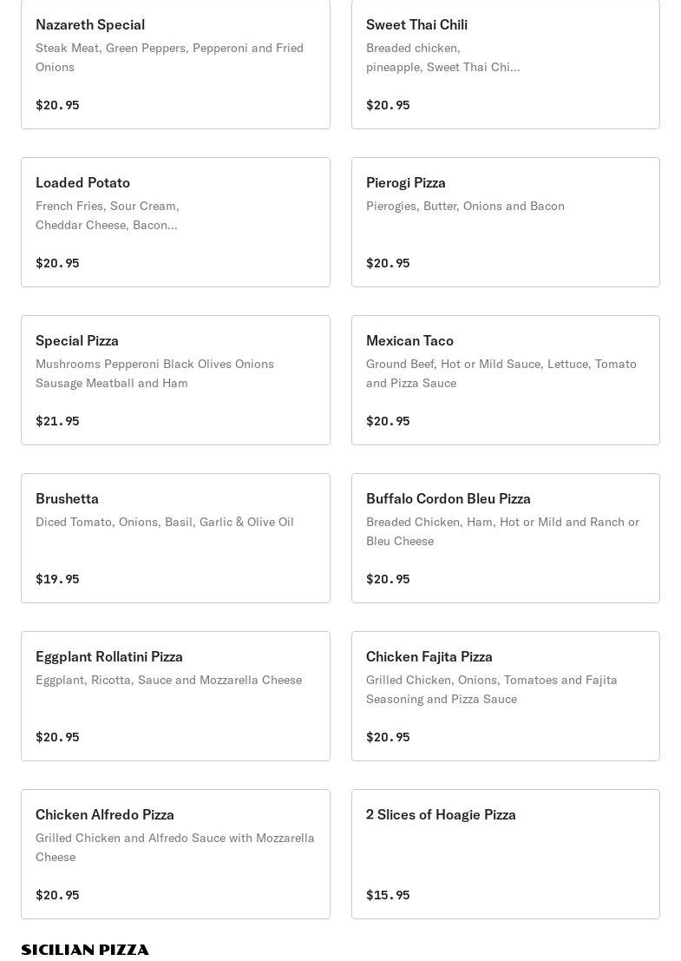Choose the Loaded Potato pizza item
Image resolution: width=681 pixels, height=961 pixels.
[175, 222]
